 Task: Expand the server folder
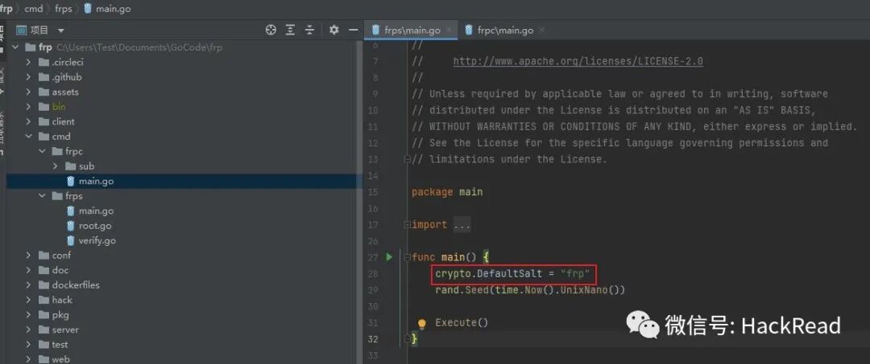click(x=29, y=329)
